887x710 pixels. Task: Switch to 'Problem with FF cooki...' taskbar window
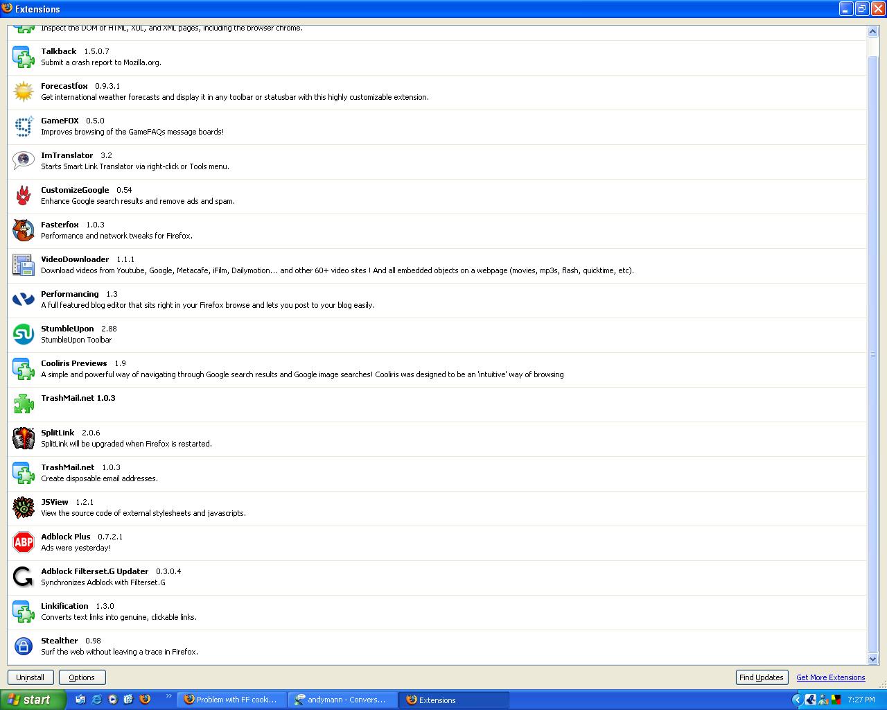[232, 700]
